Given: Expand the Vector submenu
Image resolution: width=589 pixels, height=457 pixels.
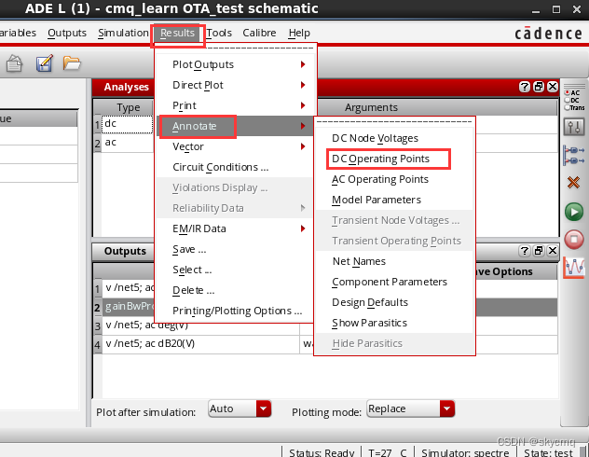Looking at the screenshot, I should point(235,146).
